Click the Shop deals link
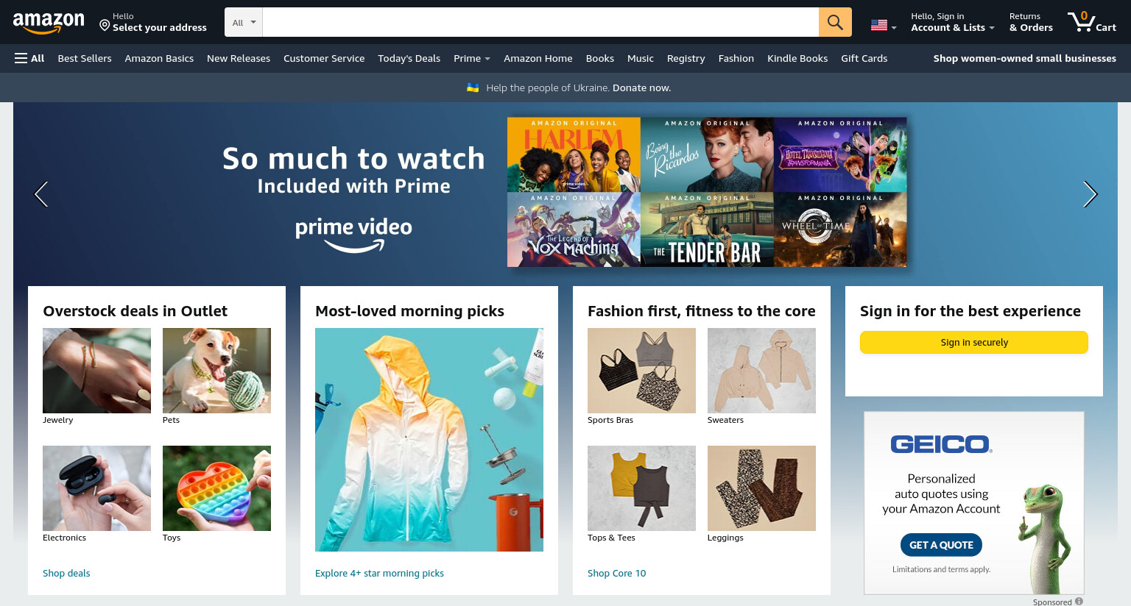Viewport: 1131px width, 606px height. pos(66,573)
